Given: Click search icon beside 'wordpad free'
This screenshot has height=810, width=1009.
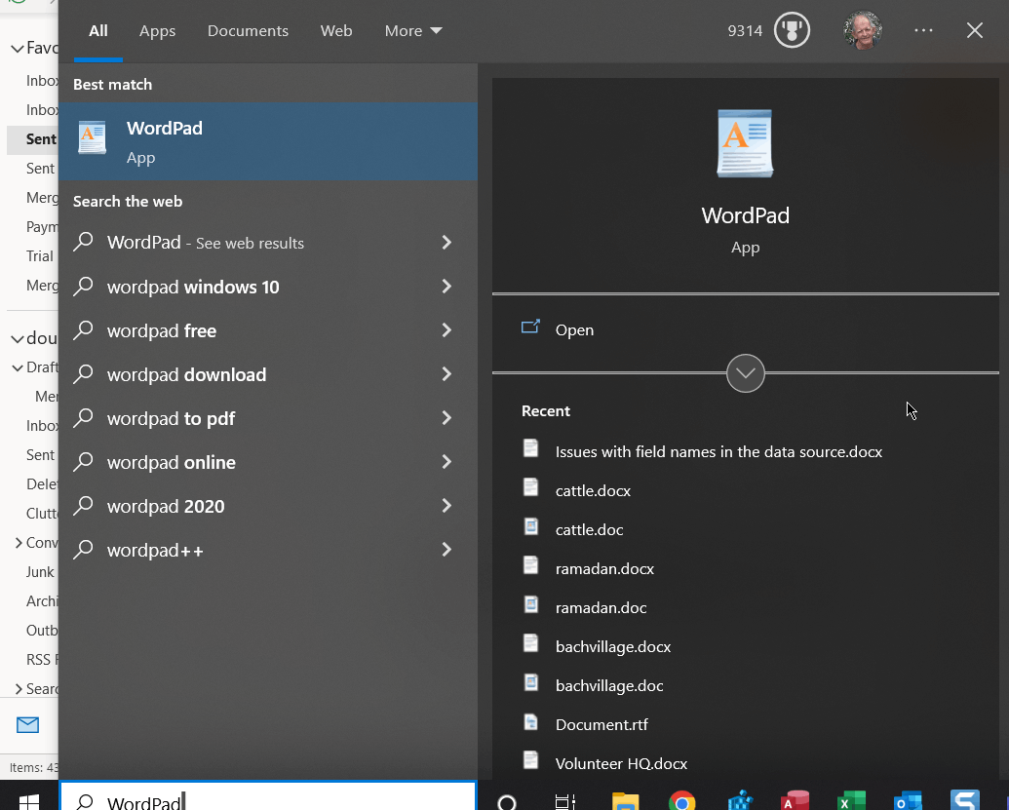Looking at the screenshot, I should coord(84,330).
